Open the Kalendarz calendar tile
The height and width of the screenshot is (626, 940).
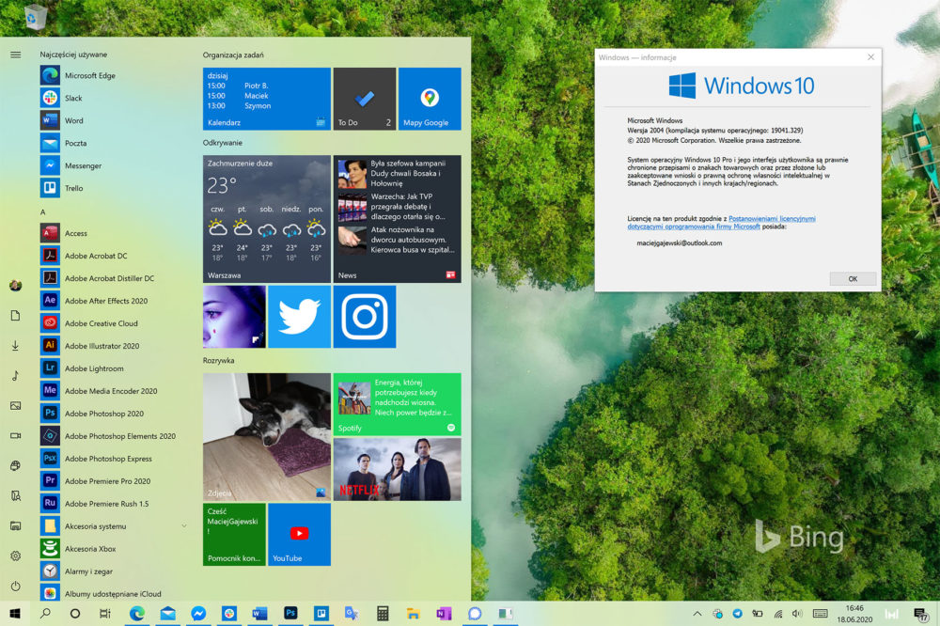click(x=267, y=99)
